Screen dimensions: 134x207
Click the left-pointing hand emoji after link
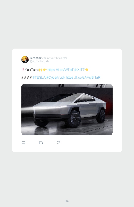tap(86, 70)
